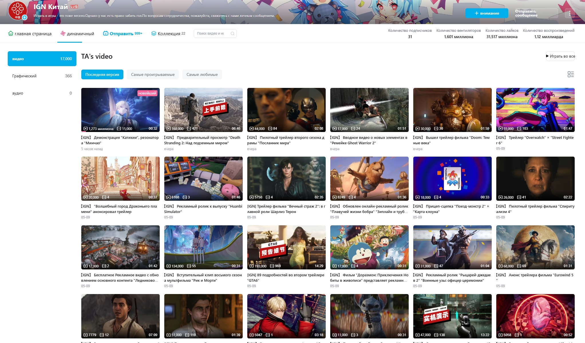Sort by Последняя версия
Image resolution: width=585 pixels, height=343 pixels.
(102, 74)
